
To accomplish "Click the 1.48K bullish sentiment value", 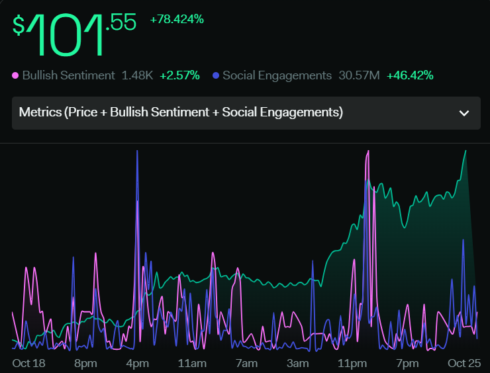I will [x=137, y=75].
